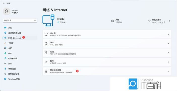Click the 代理 proxy icon
177x91 pixels.
(x=46, y=53)
